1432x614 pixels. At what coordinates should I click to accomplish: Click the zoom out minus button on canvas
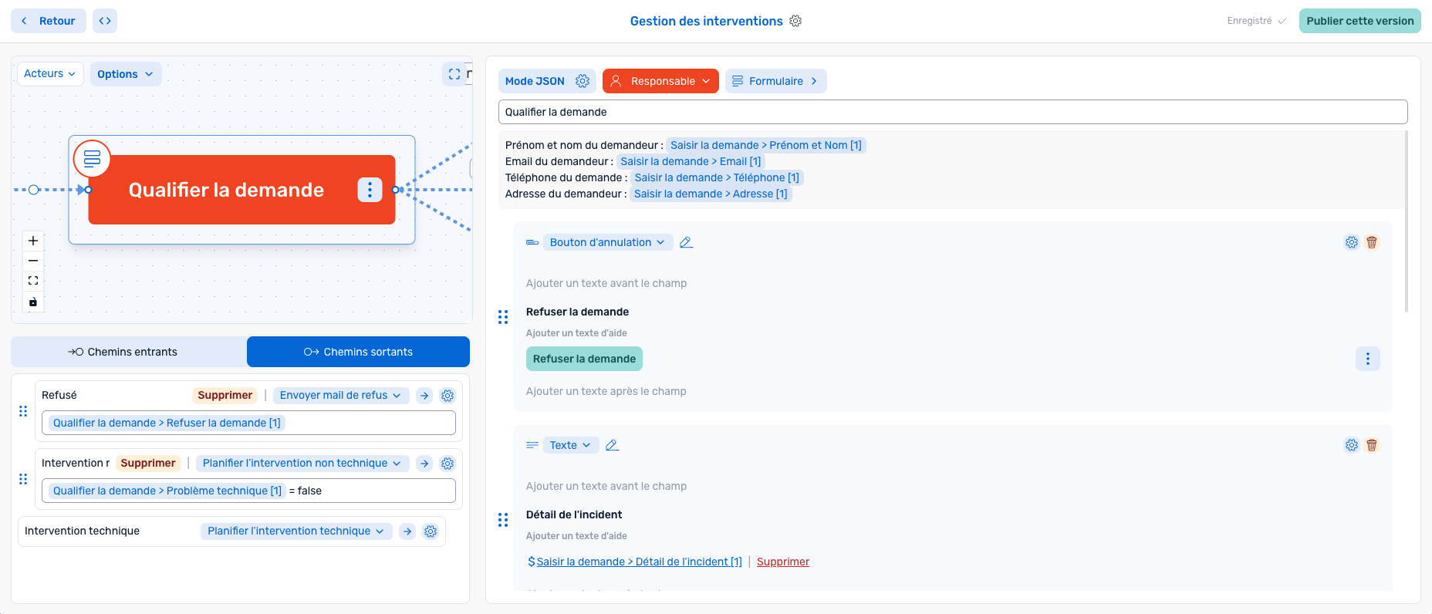click(33, 261)
